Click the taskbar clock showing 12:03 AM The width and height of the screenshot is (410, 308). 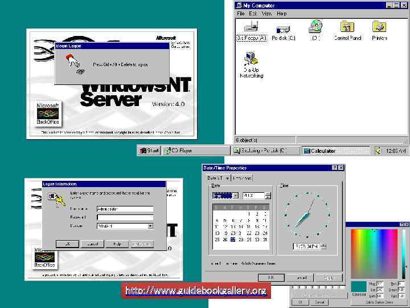pos(396,151)
